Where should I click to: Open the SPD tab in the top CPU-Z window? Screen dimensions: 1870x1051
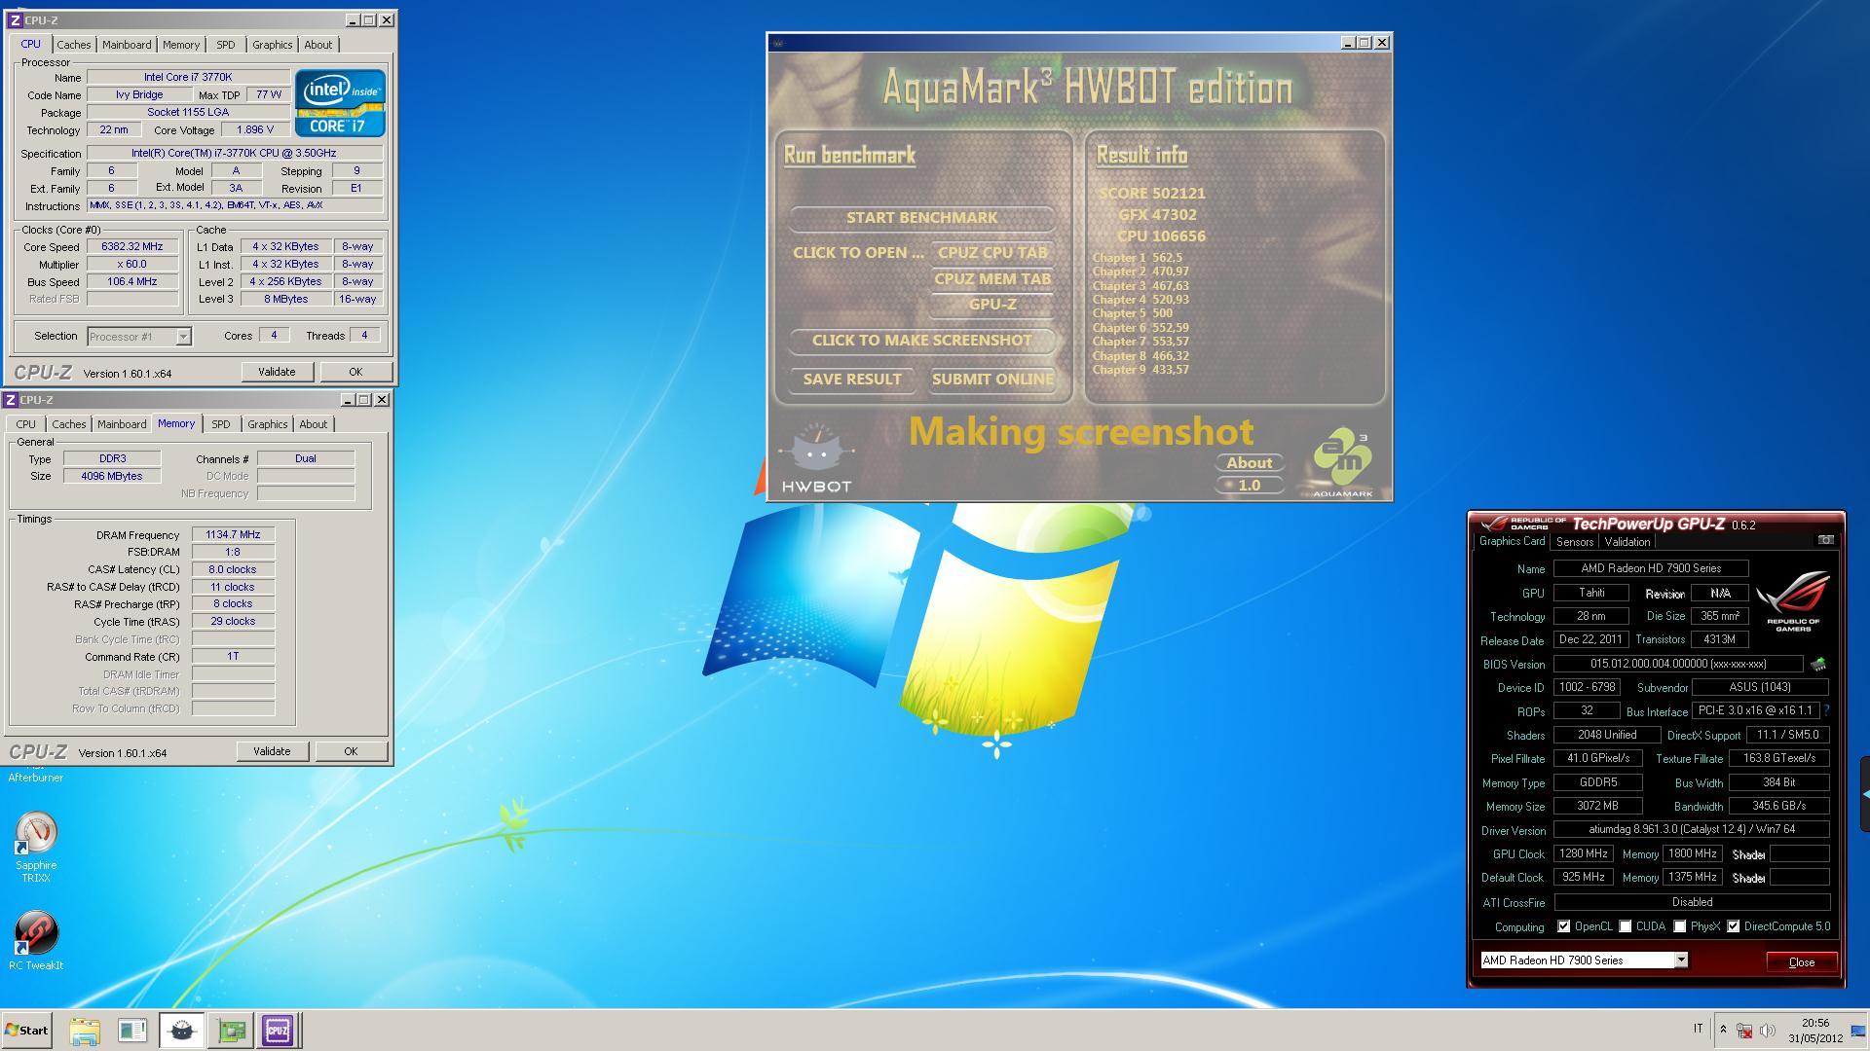coord(225,45)
